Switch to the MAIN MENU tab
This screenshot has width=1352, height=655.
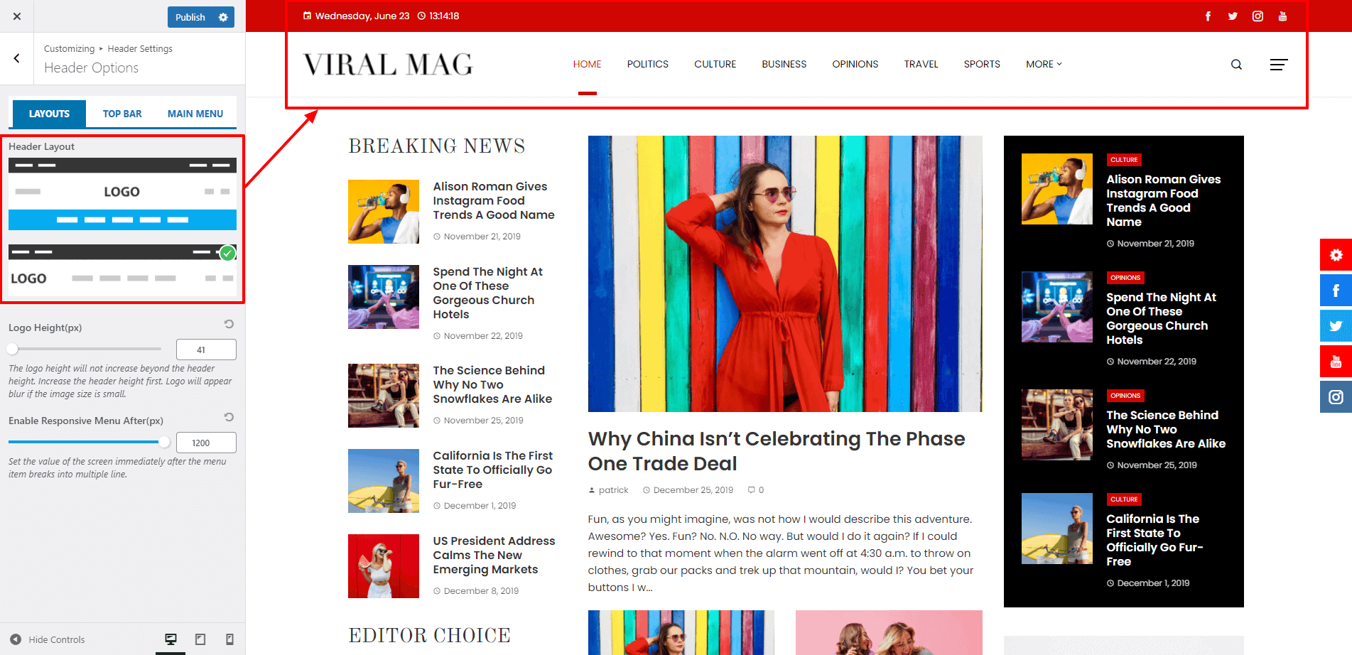click(x=195, y=114)
